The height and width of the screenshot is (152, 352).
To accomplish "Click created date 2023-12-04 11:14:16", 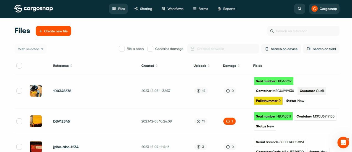I will click(155, 147).
